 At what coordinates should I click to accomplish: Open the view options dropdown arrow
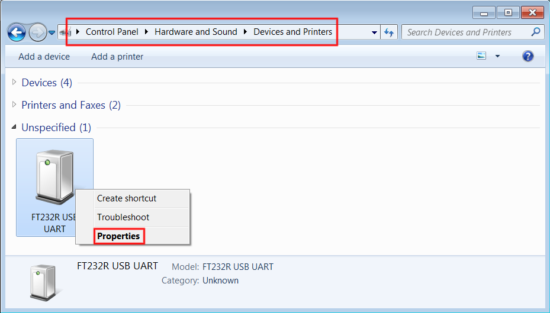pyautogui.click(x=497, y=57)
